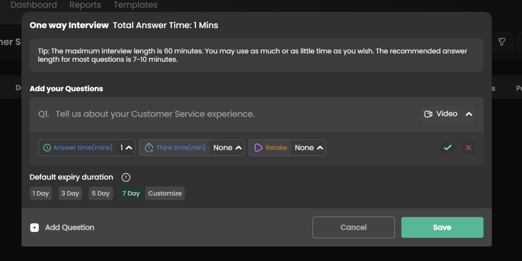Screen dimensions: 522x261
Task: Click the green checkmark confirm icon
Action: [x=447, y=148]
